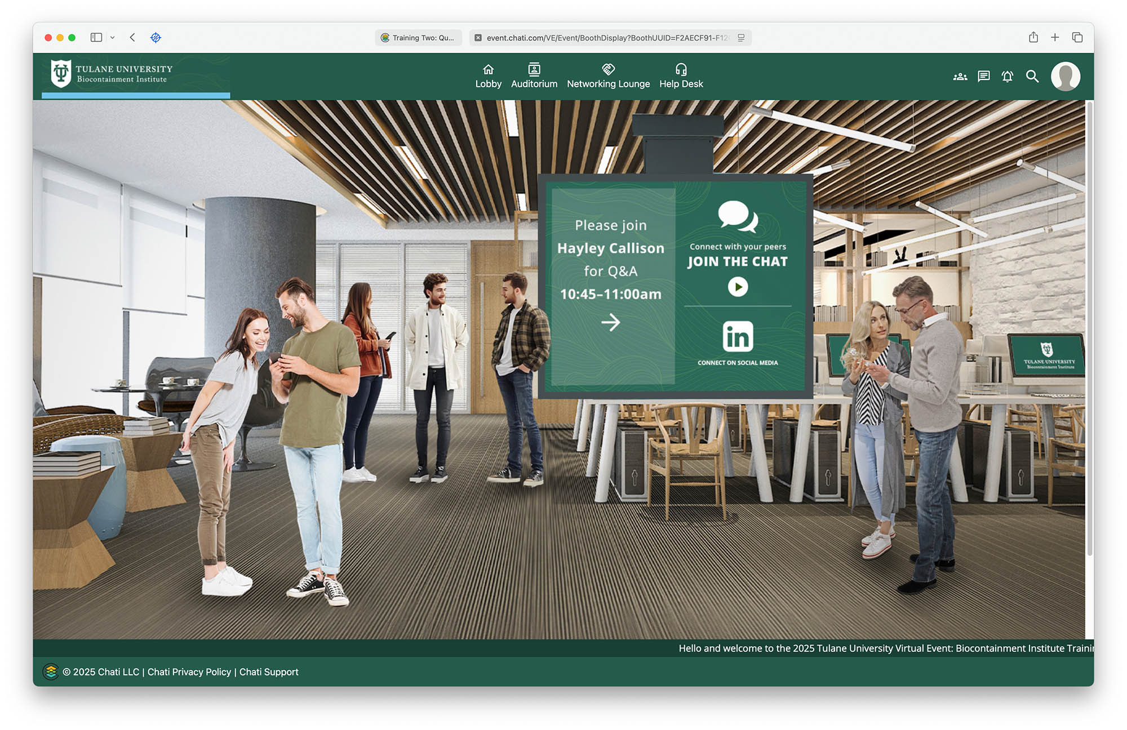The image size is (1127, 730).
Task: Navigate to the Networking Lounge
Action: [608, 76]
